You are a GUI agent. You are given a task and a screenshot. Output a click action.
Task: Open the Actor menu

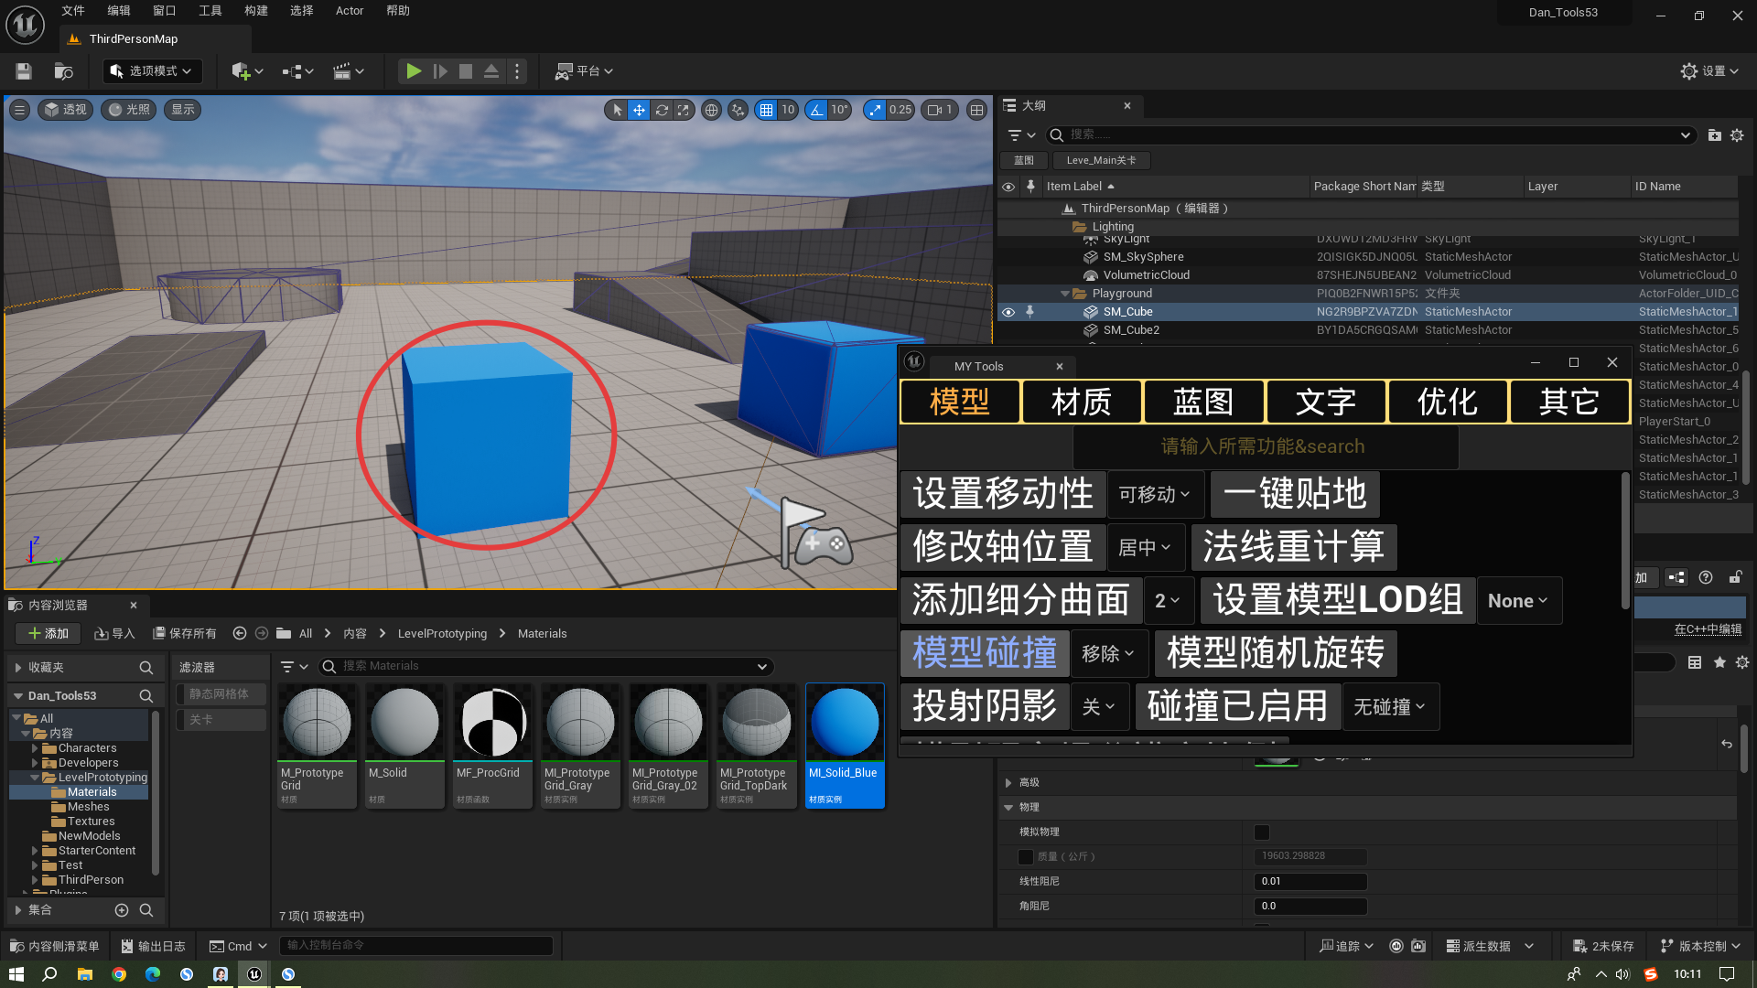click(350, 11)
